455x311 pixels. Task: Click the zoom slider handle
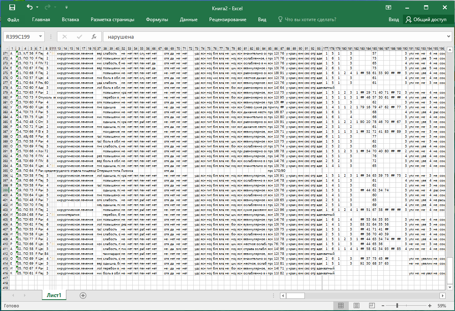coord(398,305)
